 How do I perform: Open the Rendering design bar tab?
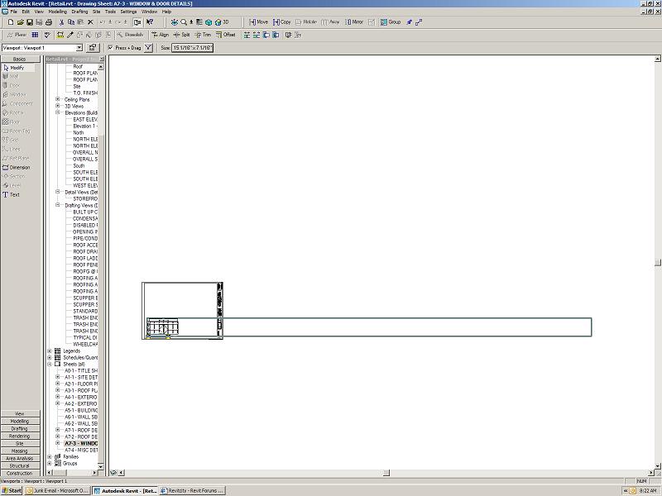point(19,436)
